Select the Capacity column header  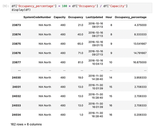tap(59, 17)
